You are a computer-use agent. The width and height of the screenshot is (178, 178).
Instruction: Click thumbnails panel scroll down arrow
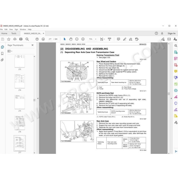pos(34,153)
